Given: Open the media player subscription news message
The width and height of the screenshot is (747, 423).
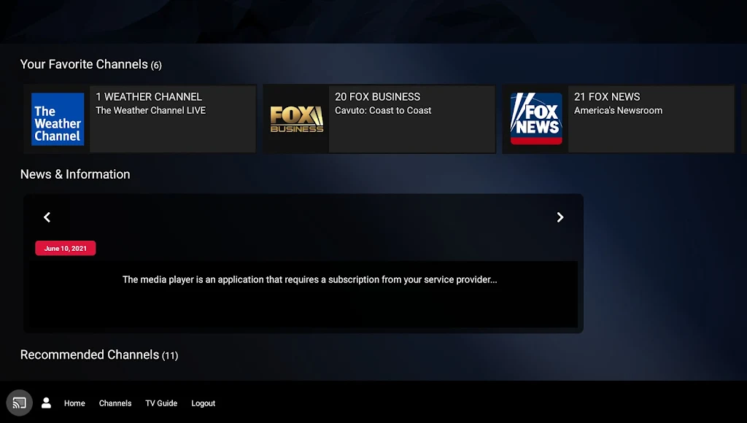Looking at the screenshot, I should [x=309, y=279].
